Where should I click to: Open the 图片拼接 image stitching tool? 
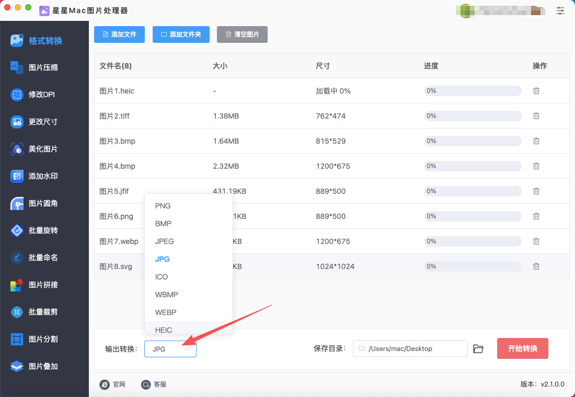34,285
